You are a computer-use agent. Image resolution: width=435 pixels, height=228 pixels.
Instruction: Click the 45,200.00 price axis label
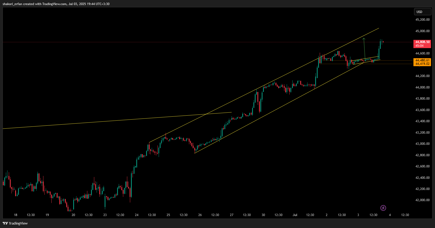click(x=422, y=20)
